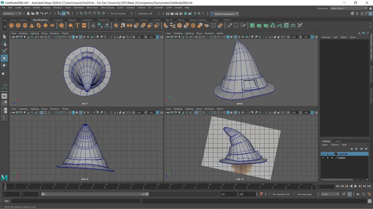Viewport: 373px width, 209px height.
Task: Click go to start of playback range
Action: (x=338, y=186)
